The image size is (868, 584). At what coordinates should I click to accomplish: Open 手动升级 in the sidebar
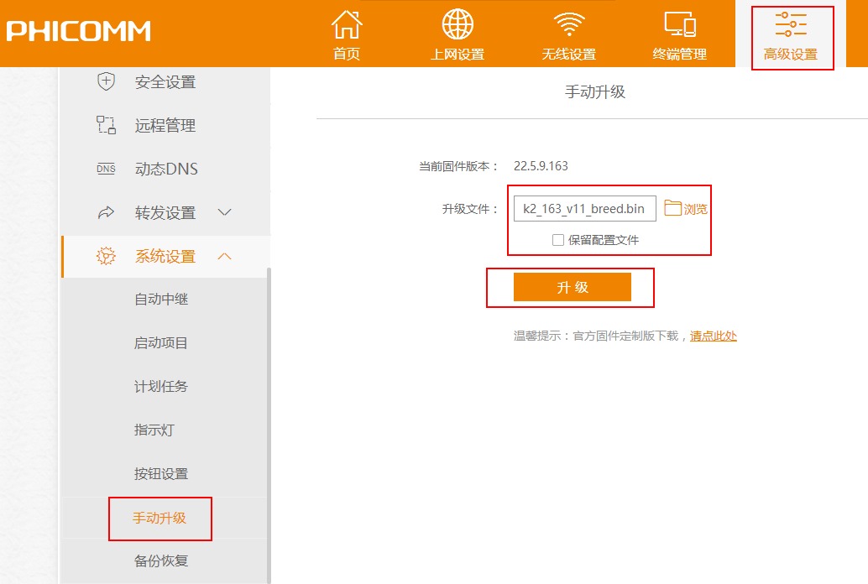pyautogui.click(x=159, y=519)
